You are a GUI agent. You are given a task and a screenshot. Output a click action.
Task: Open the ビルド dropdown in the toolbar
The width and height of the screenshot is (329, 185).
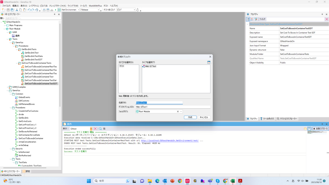coord(134,10)
